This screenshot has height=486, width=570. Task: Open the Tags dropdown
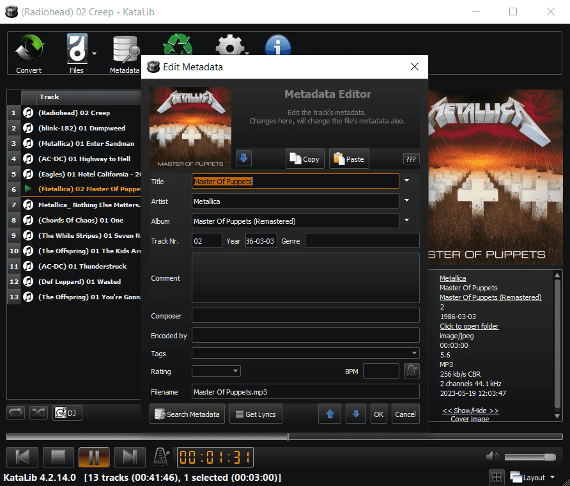(x=305, y=353)
